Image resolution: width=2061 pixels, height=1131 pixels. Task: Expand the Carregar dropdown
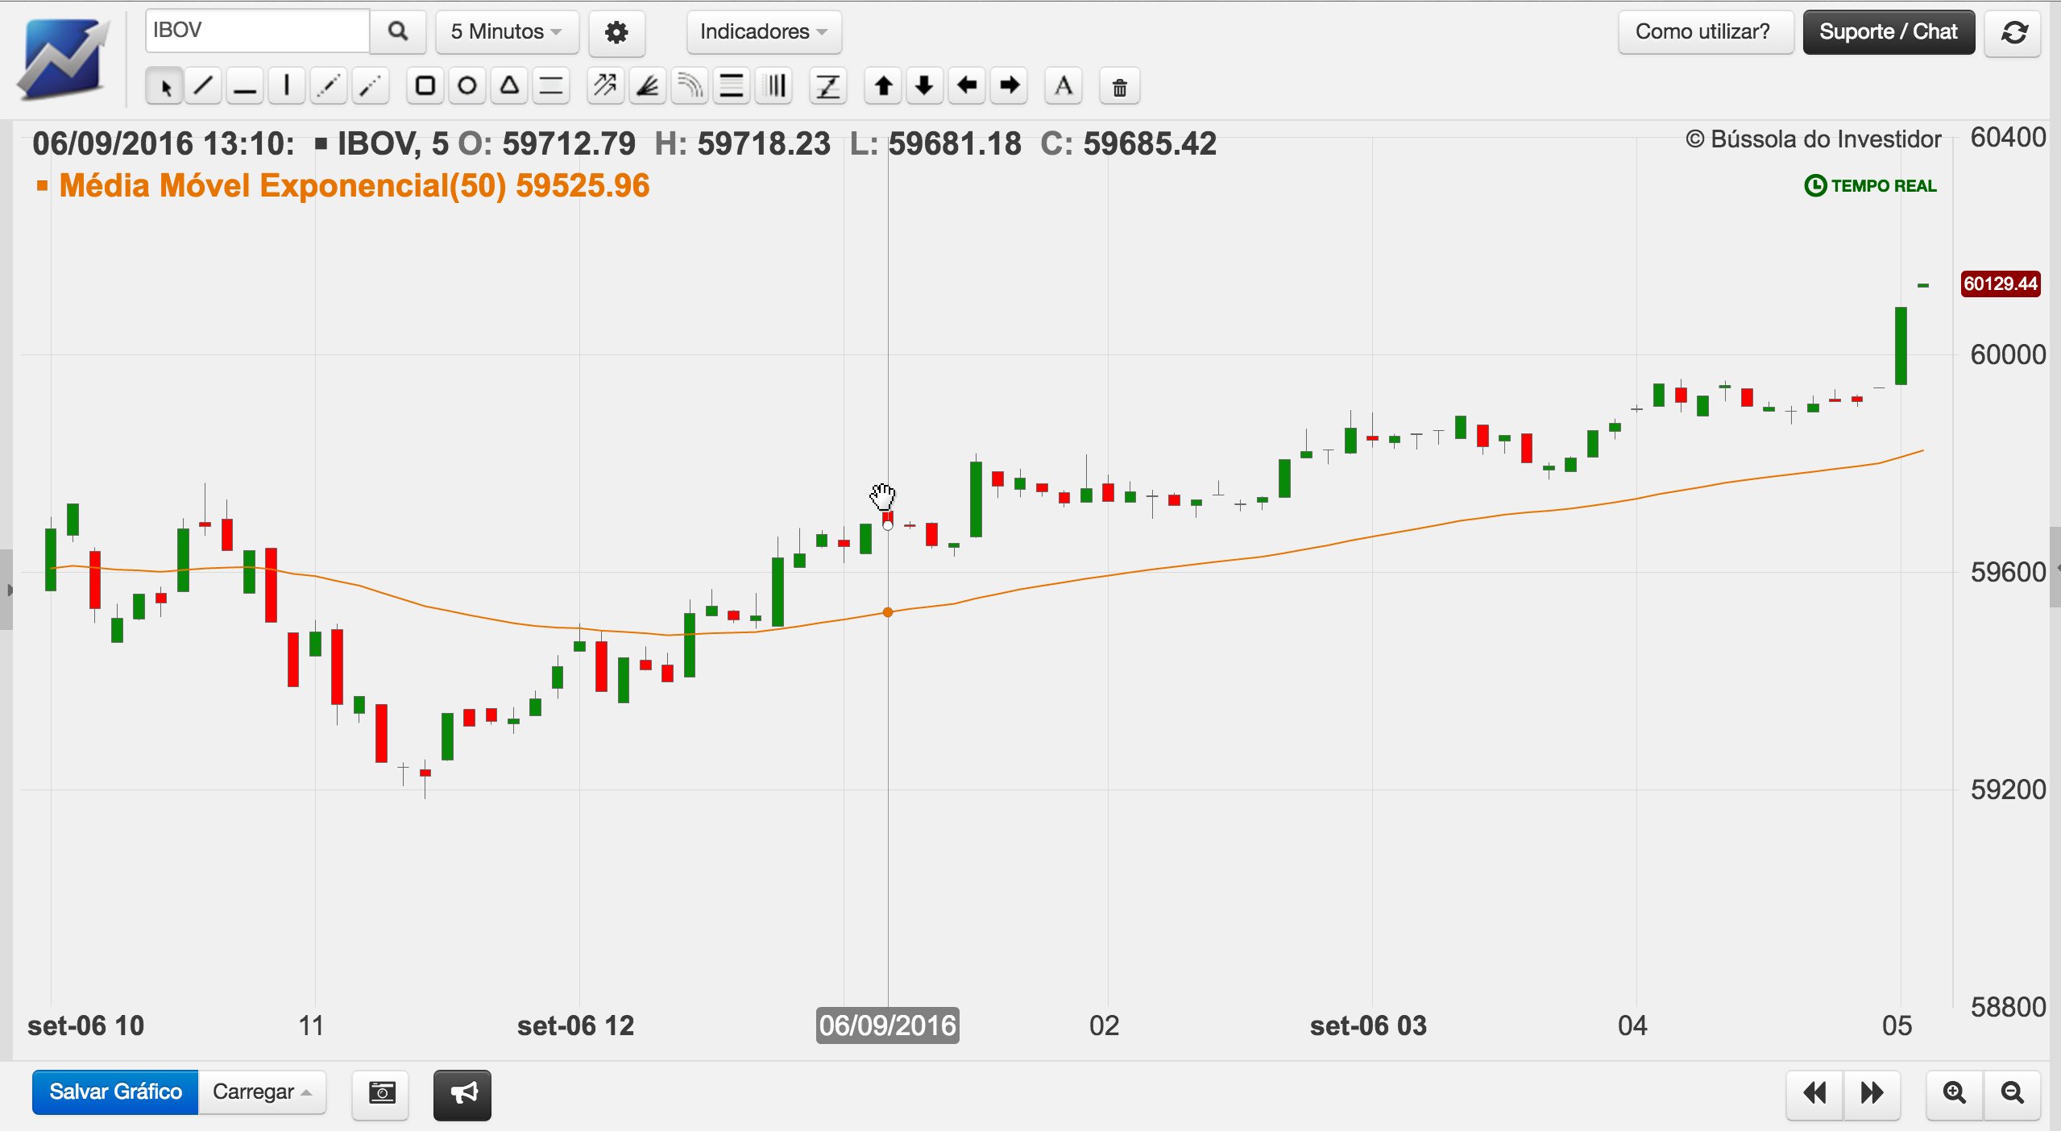pos(262,1092)
